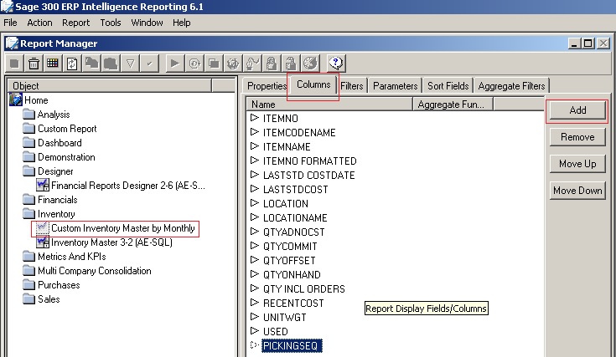Click the copy toolbar icon with two shapes
616x357 pixels.
click(91, 63)
